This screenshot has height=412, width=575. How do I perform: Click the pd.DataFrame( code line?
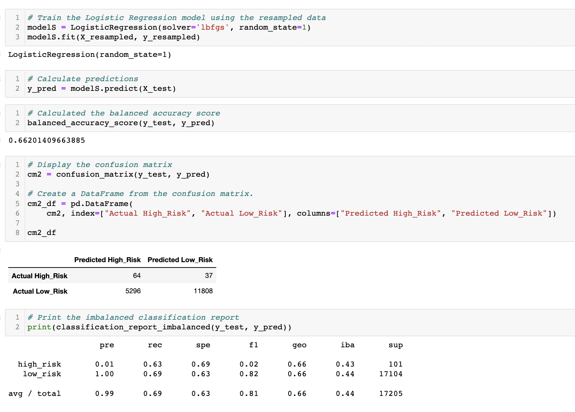80,203
